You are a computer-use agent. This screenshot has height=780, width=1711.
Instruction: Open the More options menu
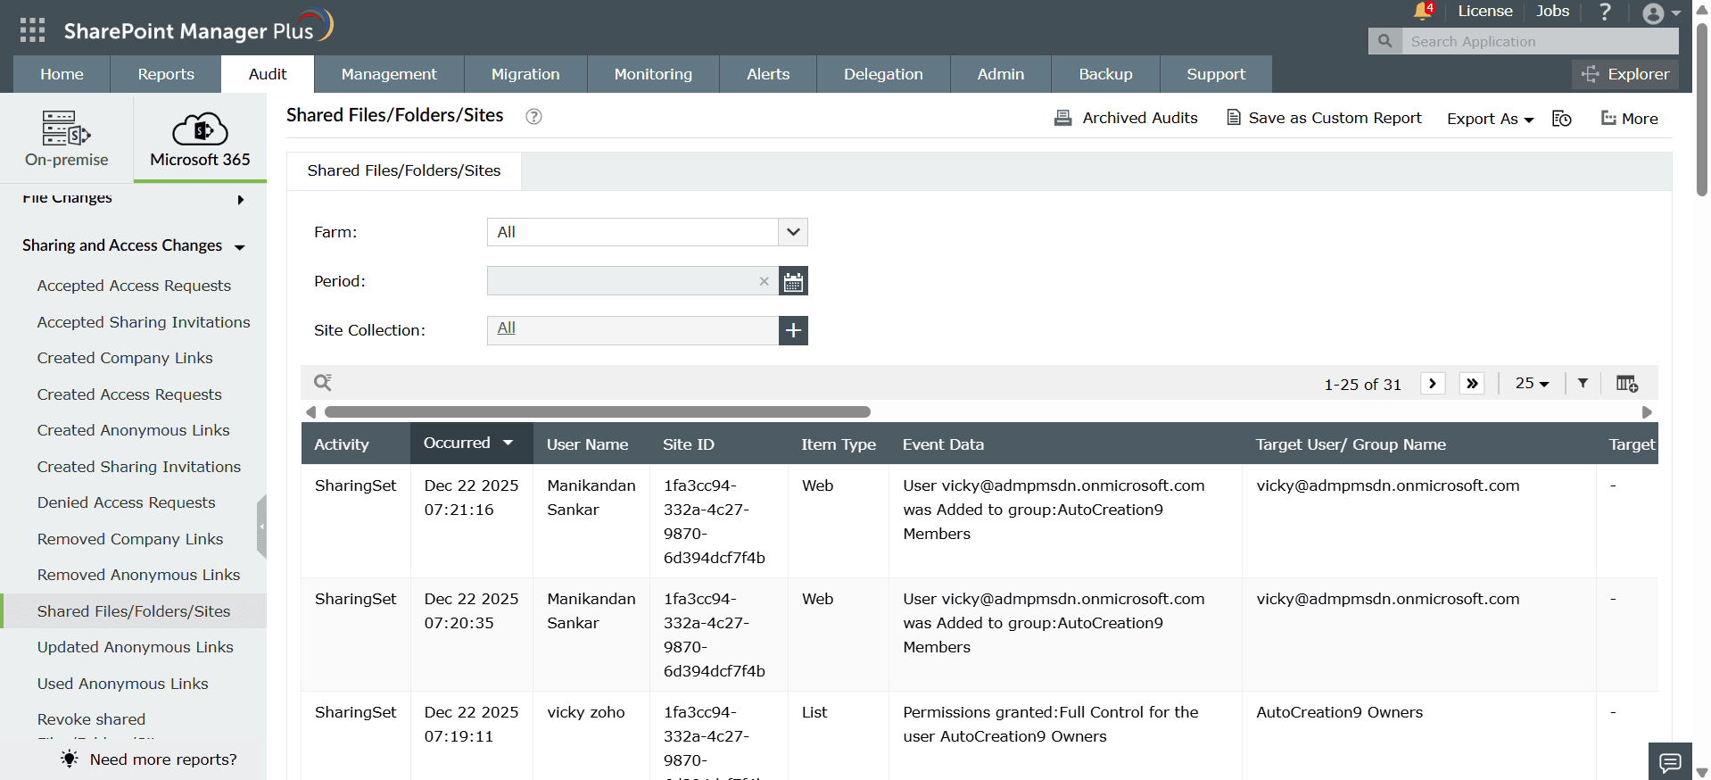pyautogui.click(x=1630, y=119)
